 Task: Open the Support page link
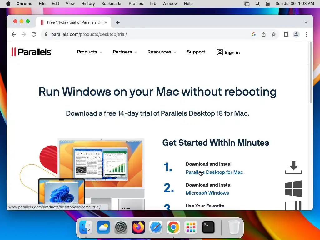(x=196, y=52)
